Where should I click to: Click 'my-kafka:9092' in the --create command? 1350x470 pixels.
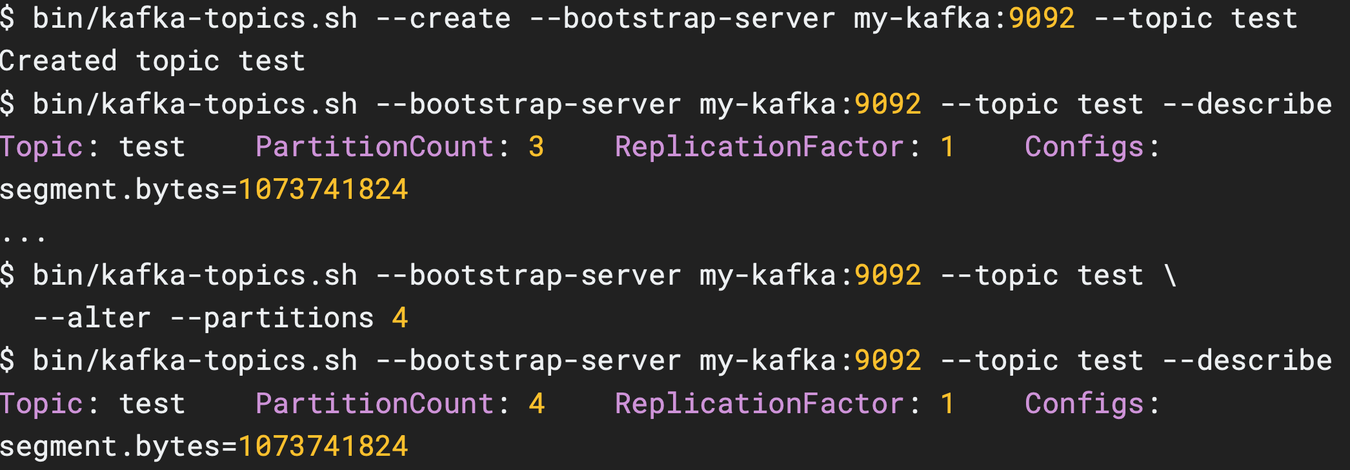(x=964, y=18)
